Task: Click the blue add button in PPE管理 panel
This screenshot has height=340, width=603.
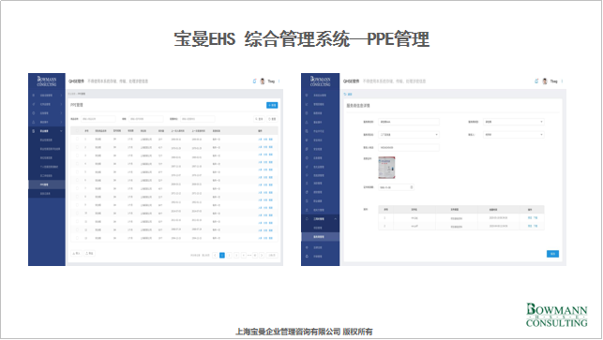Action: 272,105
